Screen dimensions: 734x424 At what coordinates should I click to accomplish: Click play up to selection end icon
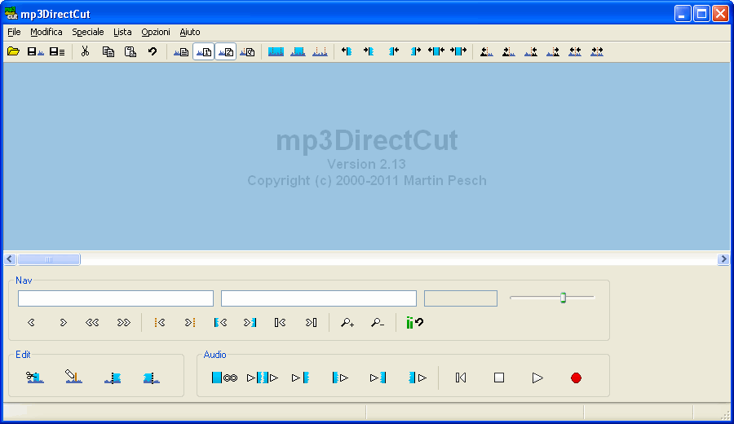click(378, 378)
